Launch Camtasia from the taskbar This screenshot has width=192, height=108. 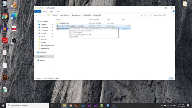coord(102,105)
